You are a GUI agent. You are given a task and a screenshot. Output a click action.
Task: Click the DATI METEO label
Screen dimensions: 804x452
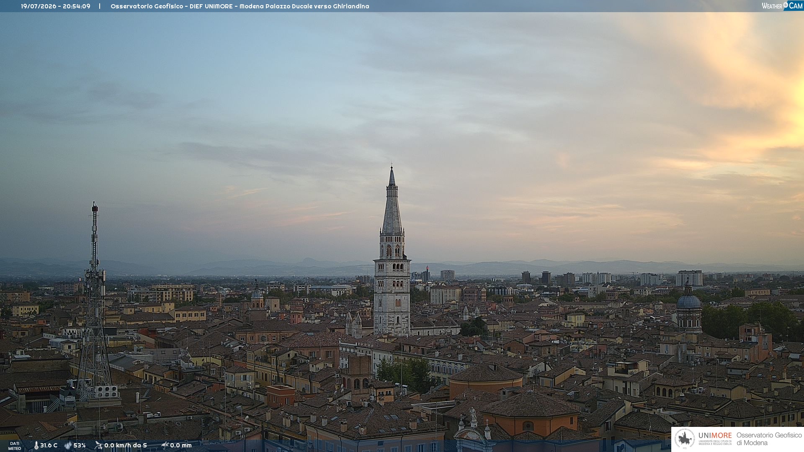coord(15,446)
